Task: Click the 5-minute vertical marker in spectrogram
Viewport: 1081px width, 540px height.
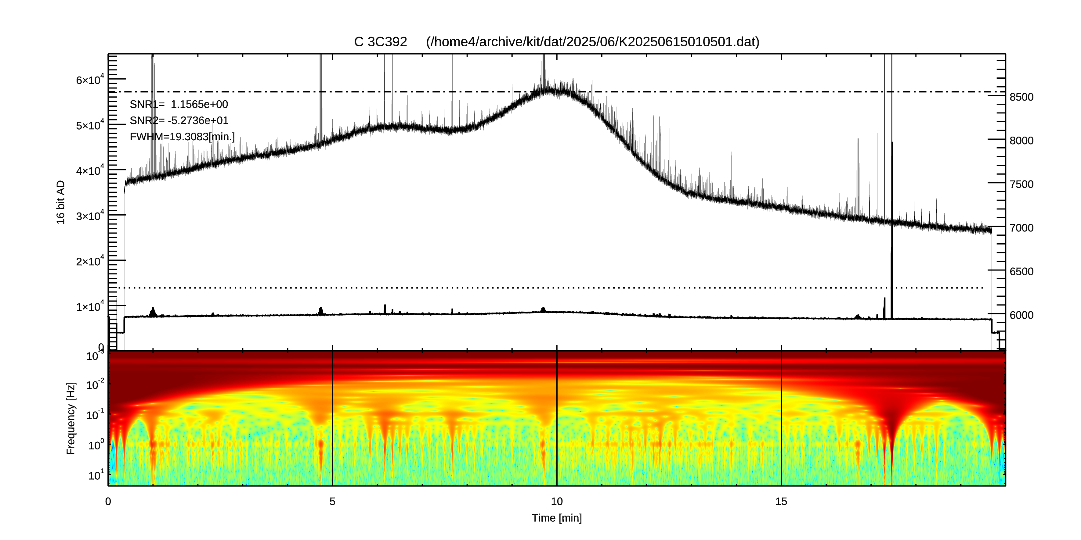Action: pos(332,418)
